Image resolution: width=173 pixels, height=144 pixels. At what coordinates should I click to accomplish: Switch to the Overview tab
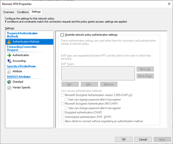(x=9, y=12)
